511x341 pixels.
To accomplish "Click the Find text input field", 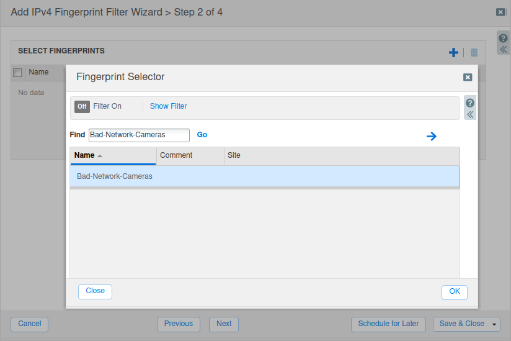I will (139, 135).
